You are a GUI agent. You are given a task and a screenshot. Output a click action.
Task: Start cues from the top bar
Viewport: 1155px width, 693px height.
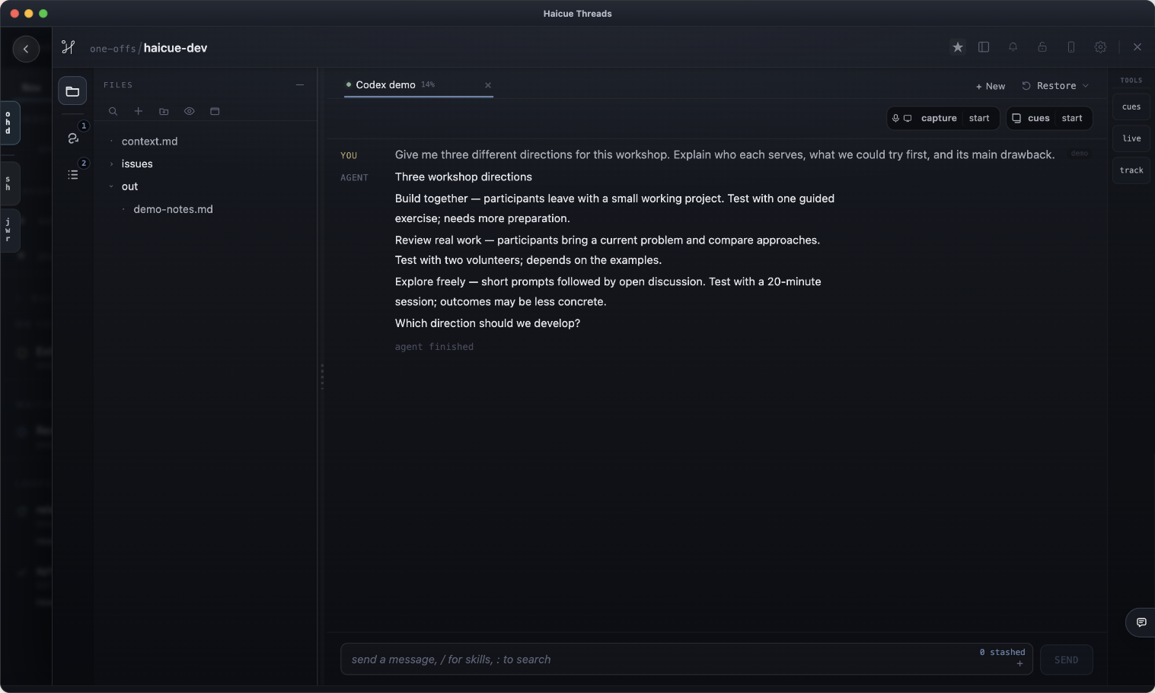point(1072,118)
